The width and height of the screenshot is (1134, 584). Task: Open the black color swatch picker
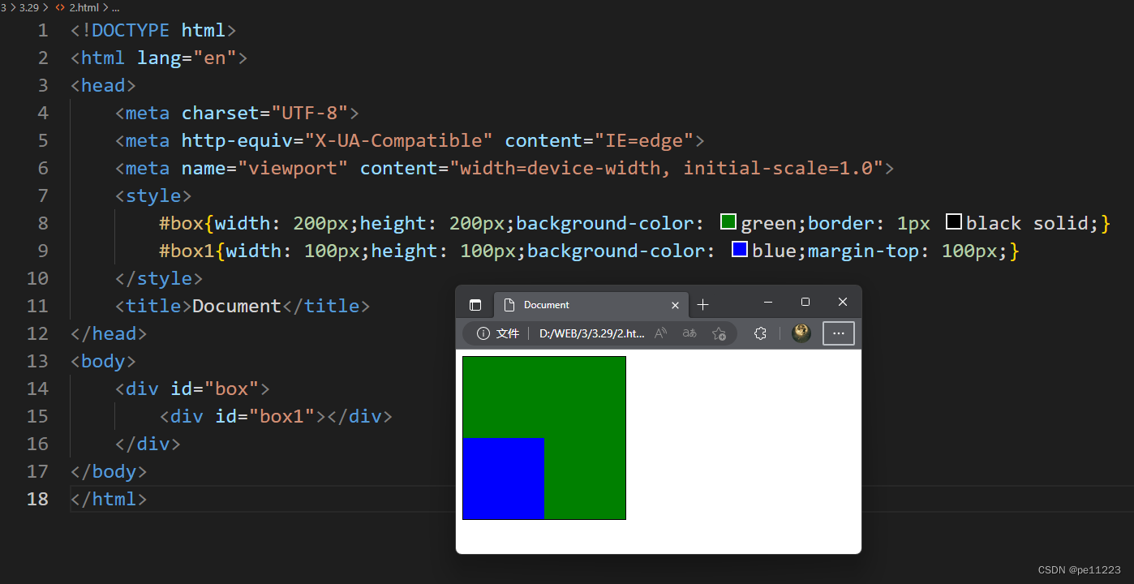pos(954,221)
